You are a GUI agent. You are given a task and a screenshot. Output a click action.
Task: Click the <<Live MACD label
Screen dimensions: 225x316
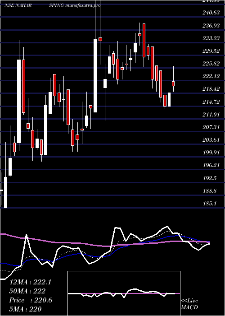[x=189, y=304]
